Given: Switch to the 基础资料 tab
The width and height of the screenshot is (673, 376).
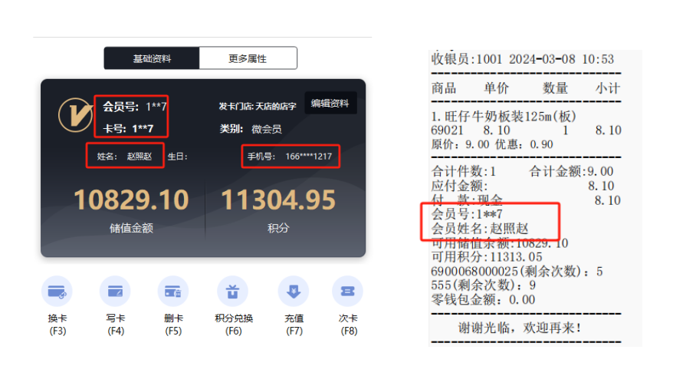Looking at the screenshot, I should [x=152, y=58].
